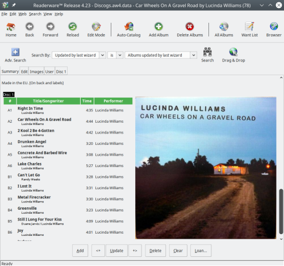Viewport: 284px width, 266px height.
Task: Click the Clear button
Action: 178,251
